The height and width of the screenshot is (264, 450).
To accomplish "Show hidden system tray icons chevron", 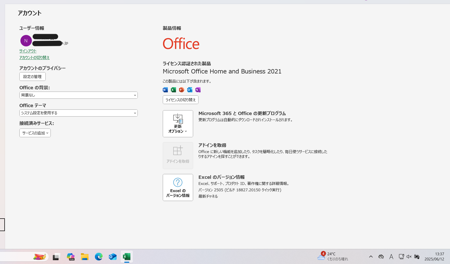I will [x=371, y=257].
